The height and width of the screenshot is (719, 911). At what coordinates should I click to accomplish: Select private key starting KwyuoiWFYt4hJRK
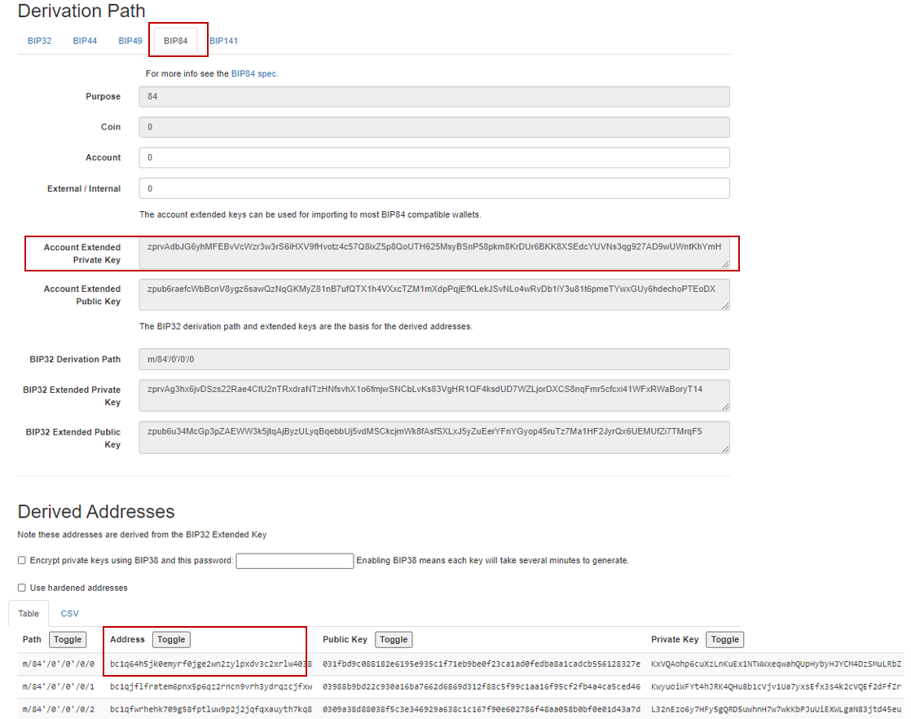(x=777, y=686)
